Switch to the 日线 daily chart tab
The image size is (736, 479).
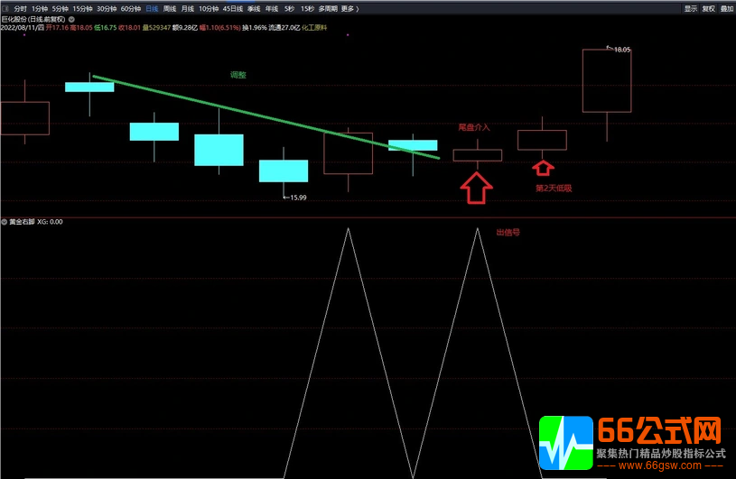[152, 8]
